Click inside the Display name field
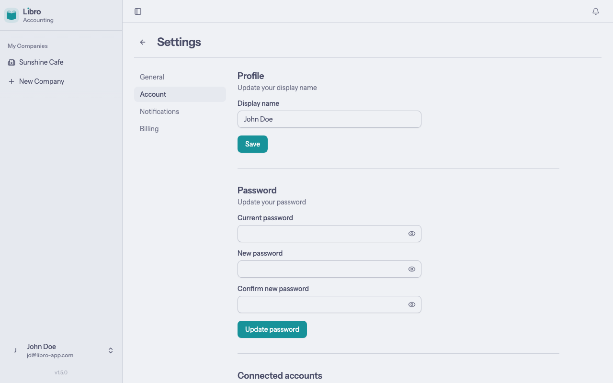 (x=329, y=119)
